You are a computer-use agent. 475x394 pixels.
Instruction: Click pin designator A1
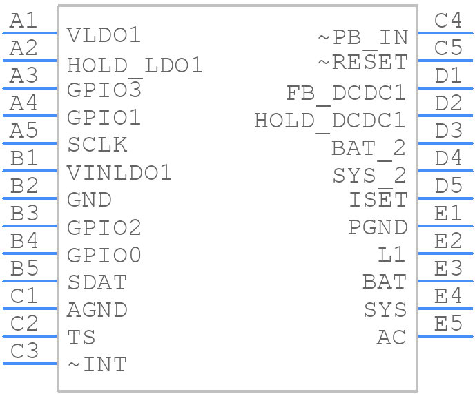click(23, 21)
